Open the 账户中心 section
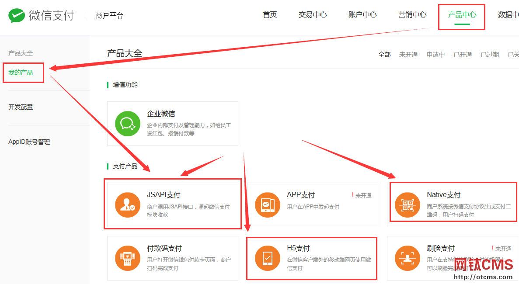This screenshot has height=284, width=519. click(362, 14)
